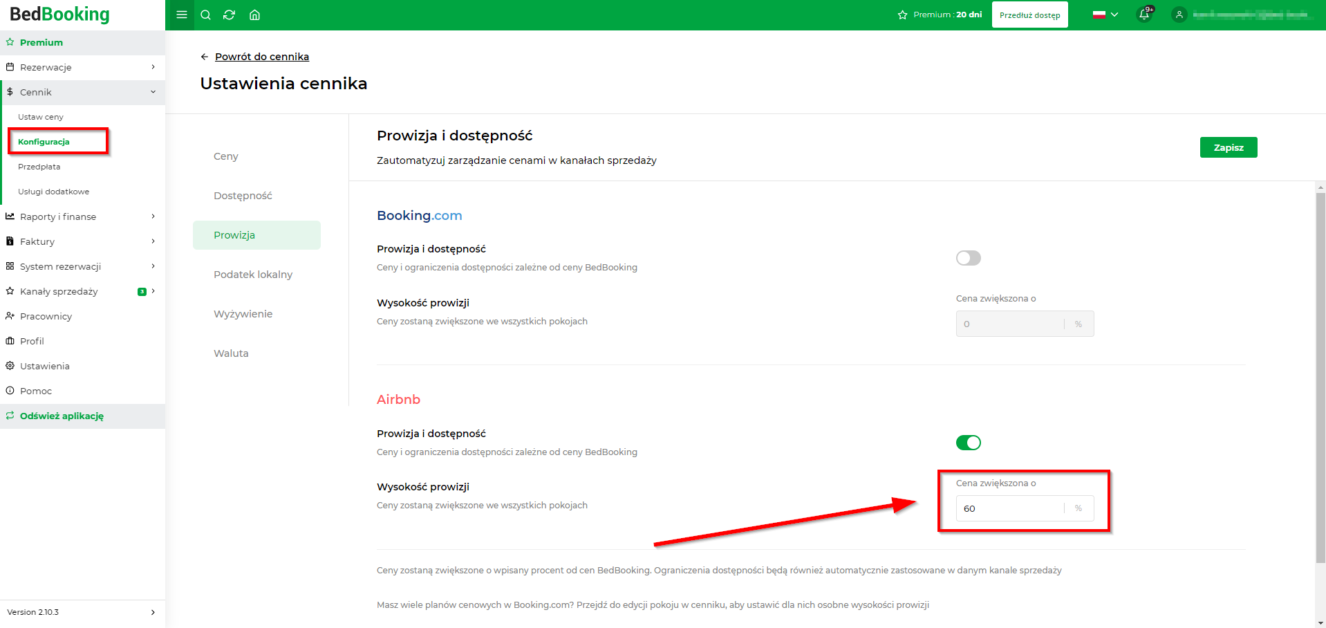Screen dimensions: 1326x628
Task: Click the System rezerwacji grid icon
Action: pyautogui.click(x=10, y=266)
